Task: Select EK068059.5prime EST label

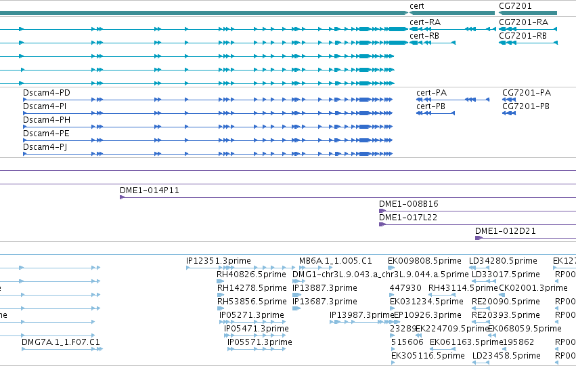Action: point(525,329)
